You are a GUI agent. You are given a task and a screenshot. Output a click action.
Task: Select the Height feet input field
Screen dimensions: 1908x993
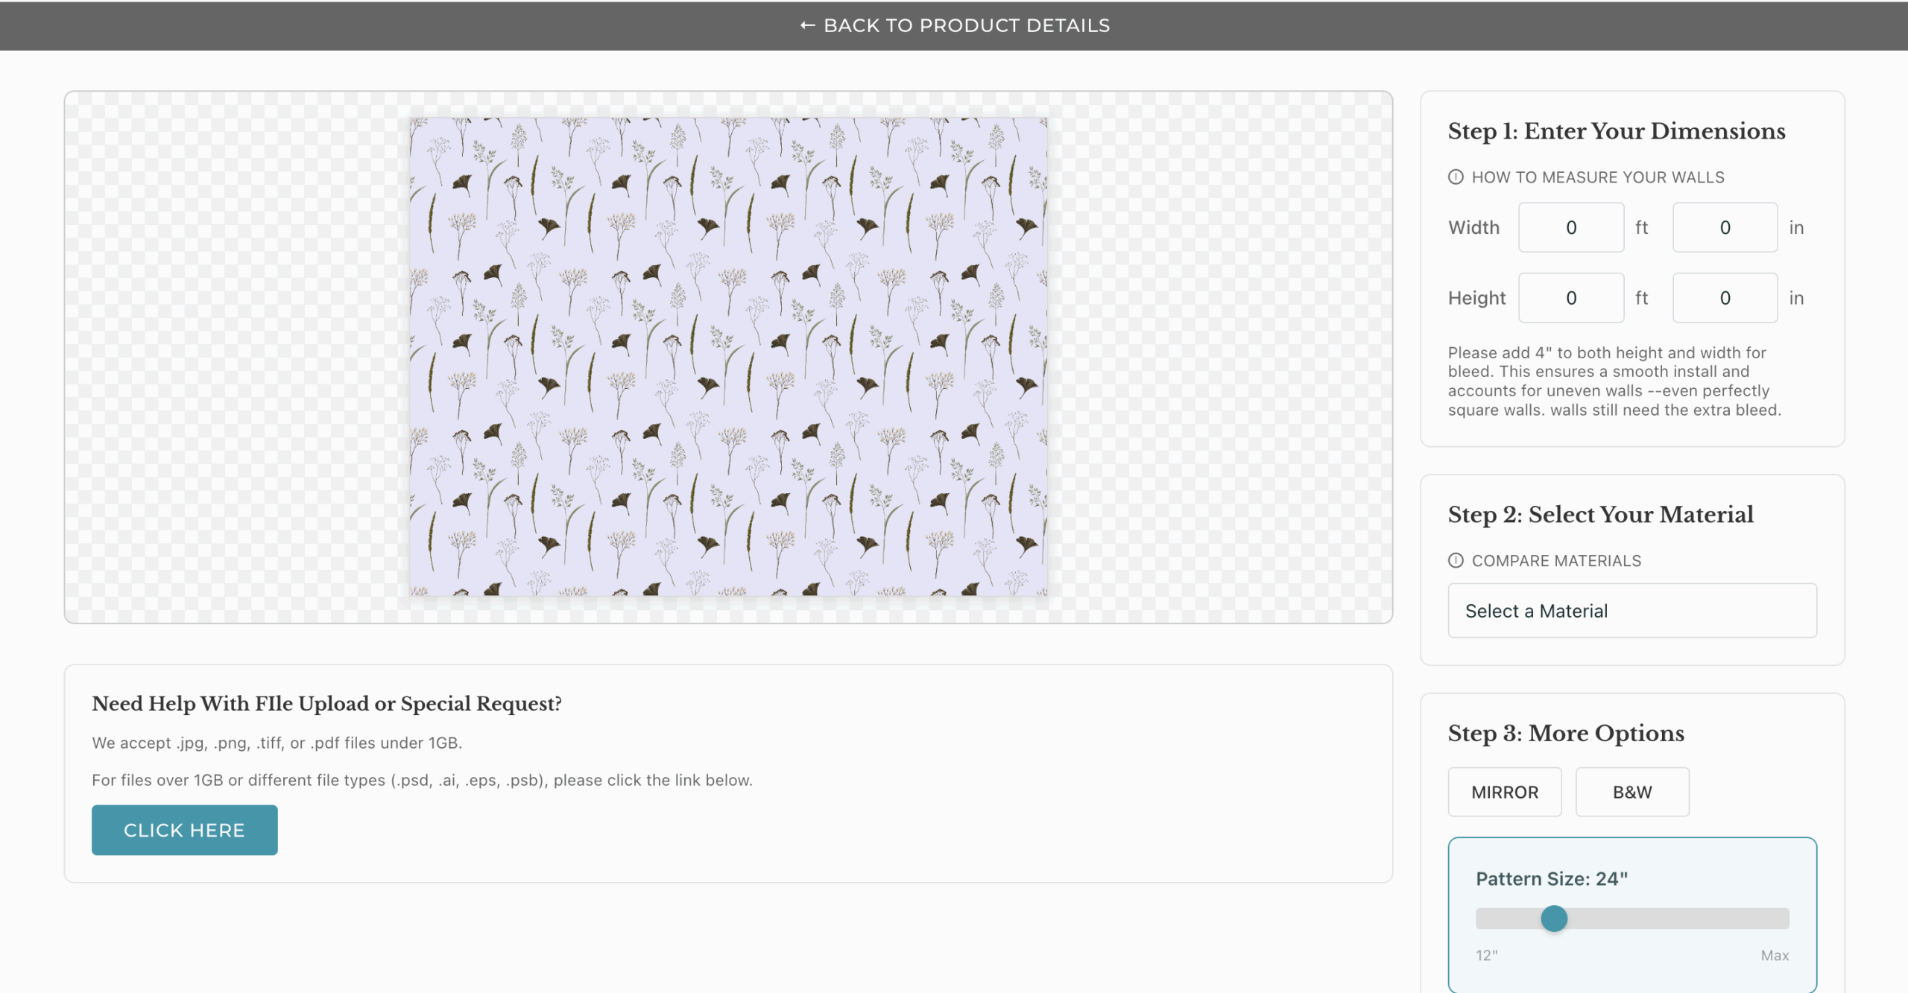pos(1570,297)
